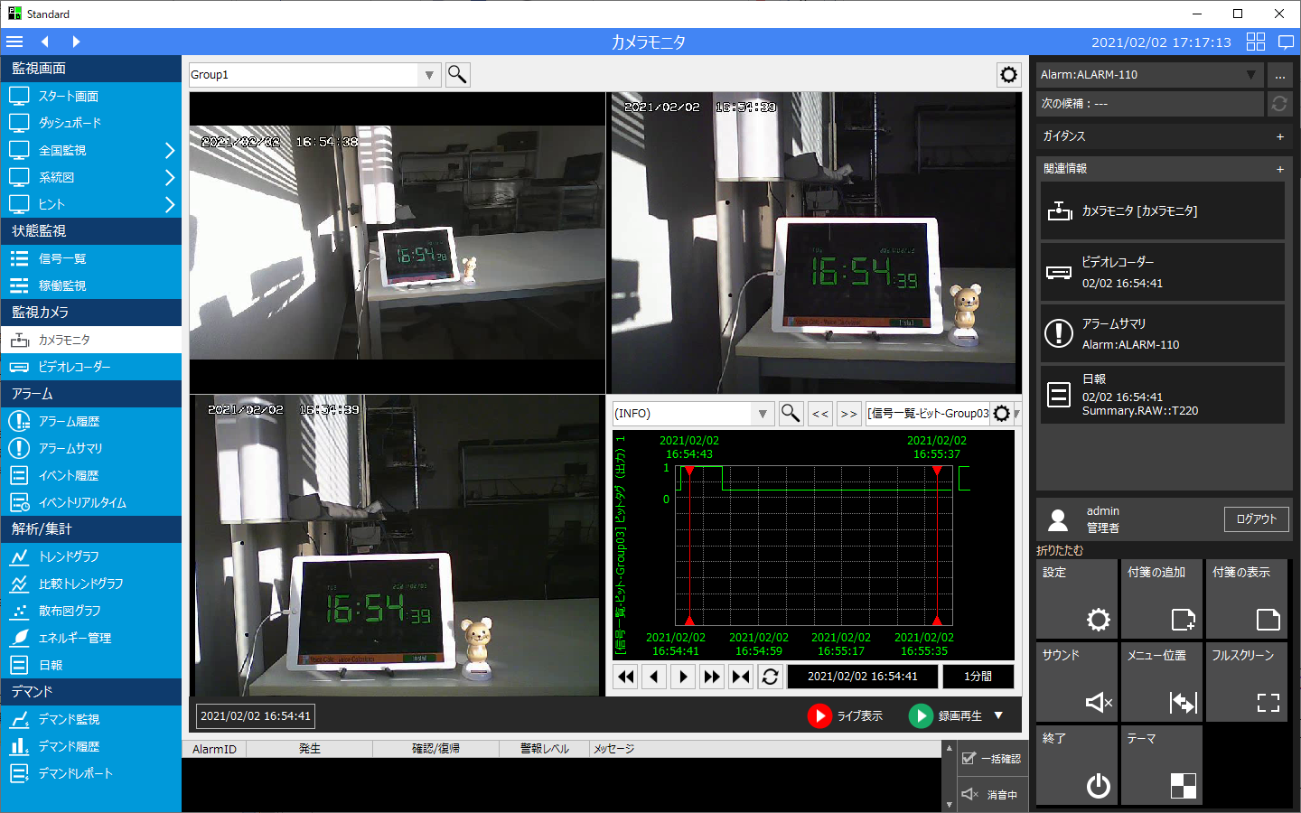The image size is (1301, 813).
Task: Open the hamburger menu icon
Action: [x=14, y=42]
